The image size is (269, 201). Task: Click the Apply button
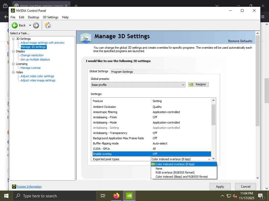pos(220,187)
